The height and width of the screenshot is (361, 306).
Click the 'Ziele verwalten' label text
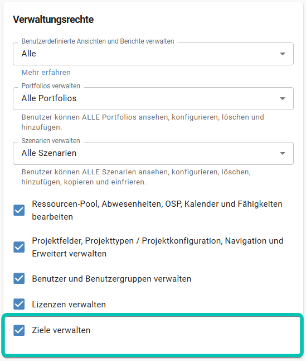click(x=61, y=330)
